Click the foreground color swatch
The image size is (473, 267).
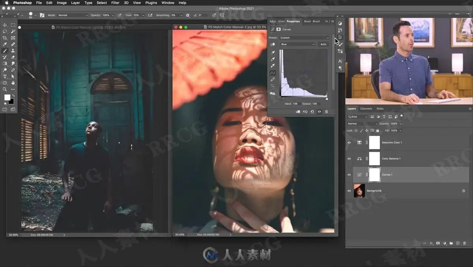pos(7,97)
